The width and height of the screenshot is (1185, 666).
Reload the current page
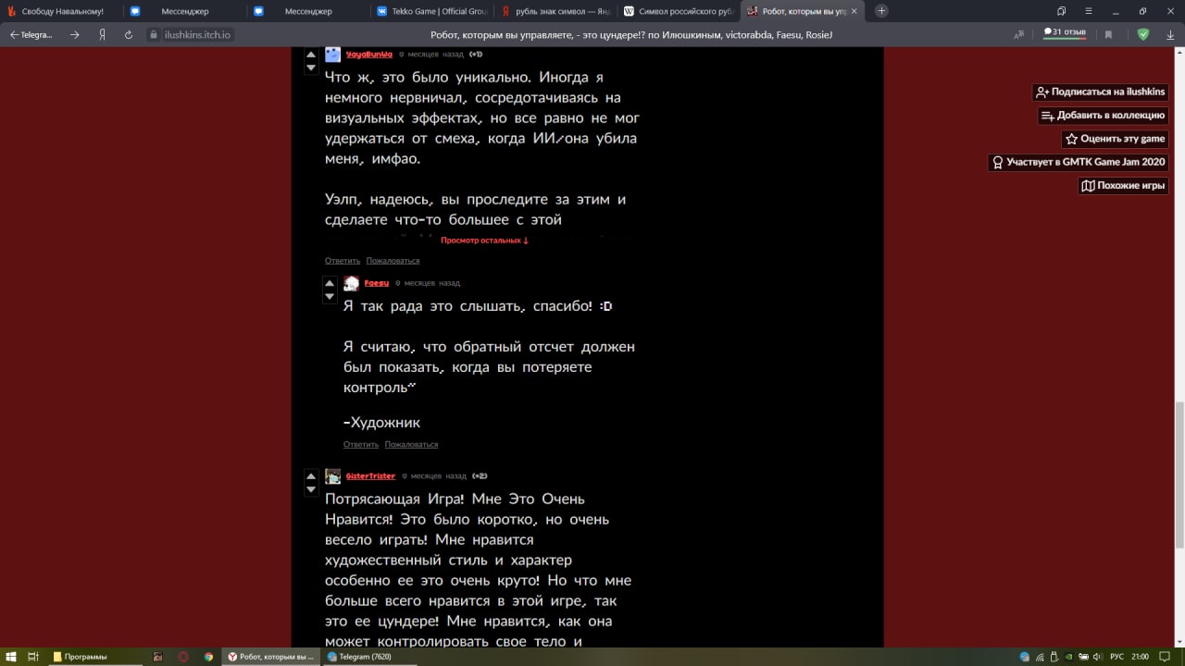[130, 34]
